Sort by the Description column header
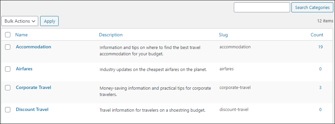This screenshot has width=335, height=124. [x=111, y=35]
